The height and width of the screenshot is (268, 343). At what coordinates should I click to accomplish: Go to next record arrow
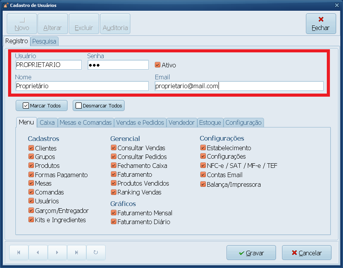tap(57, 253)
